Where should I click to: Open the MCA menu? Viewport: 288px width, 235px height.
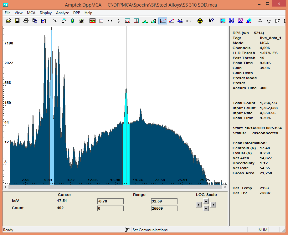[31, 13]
